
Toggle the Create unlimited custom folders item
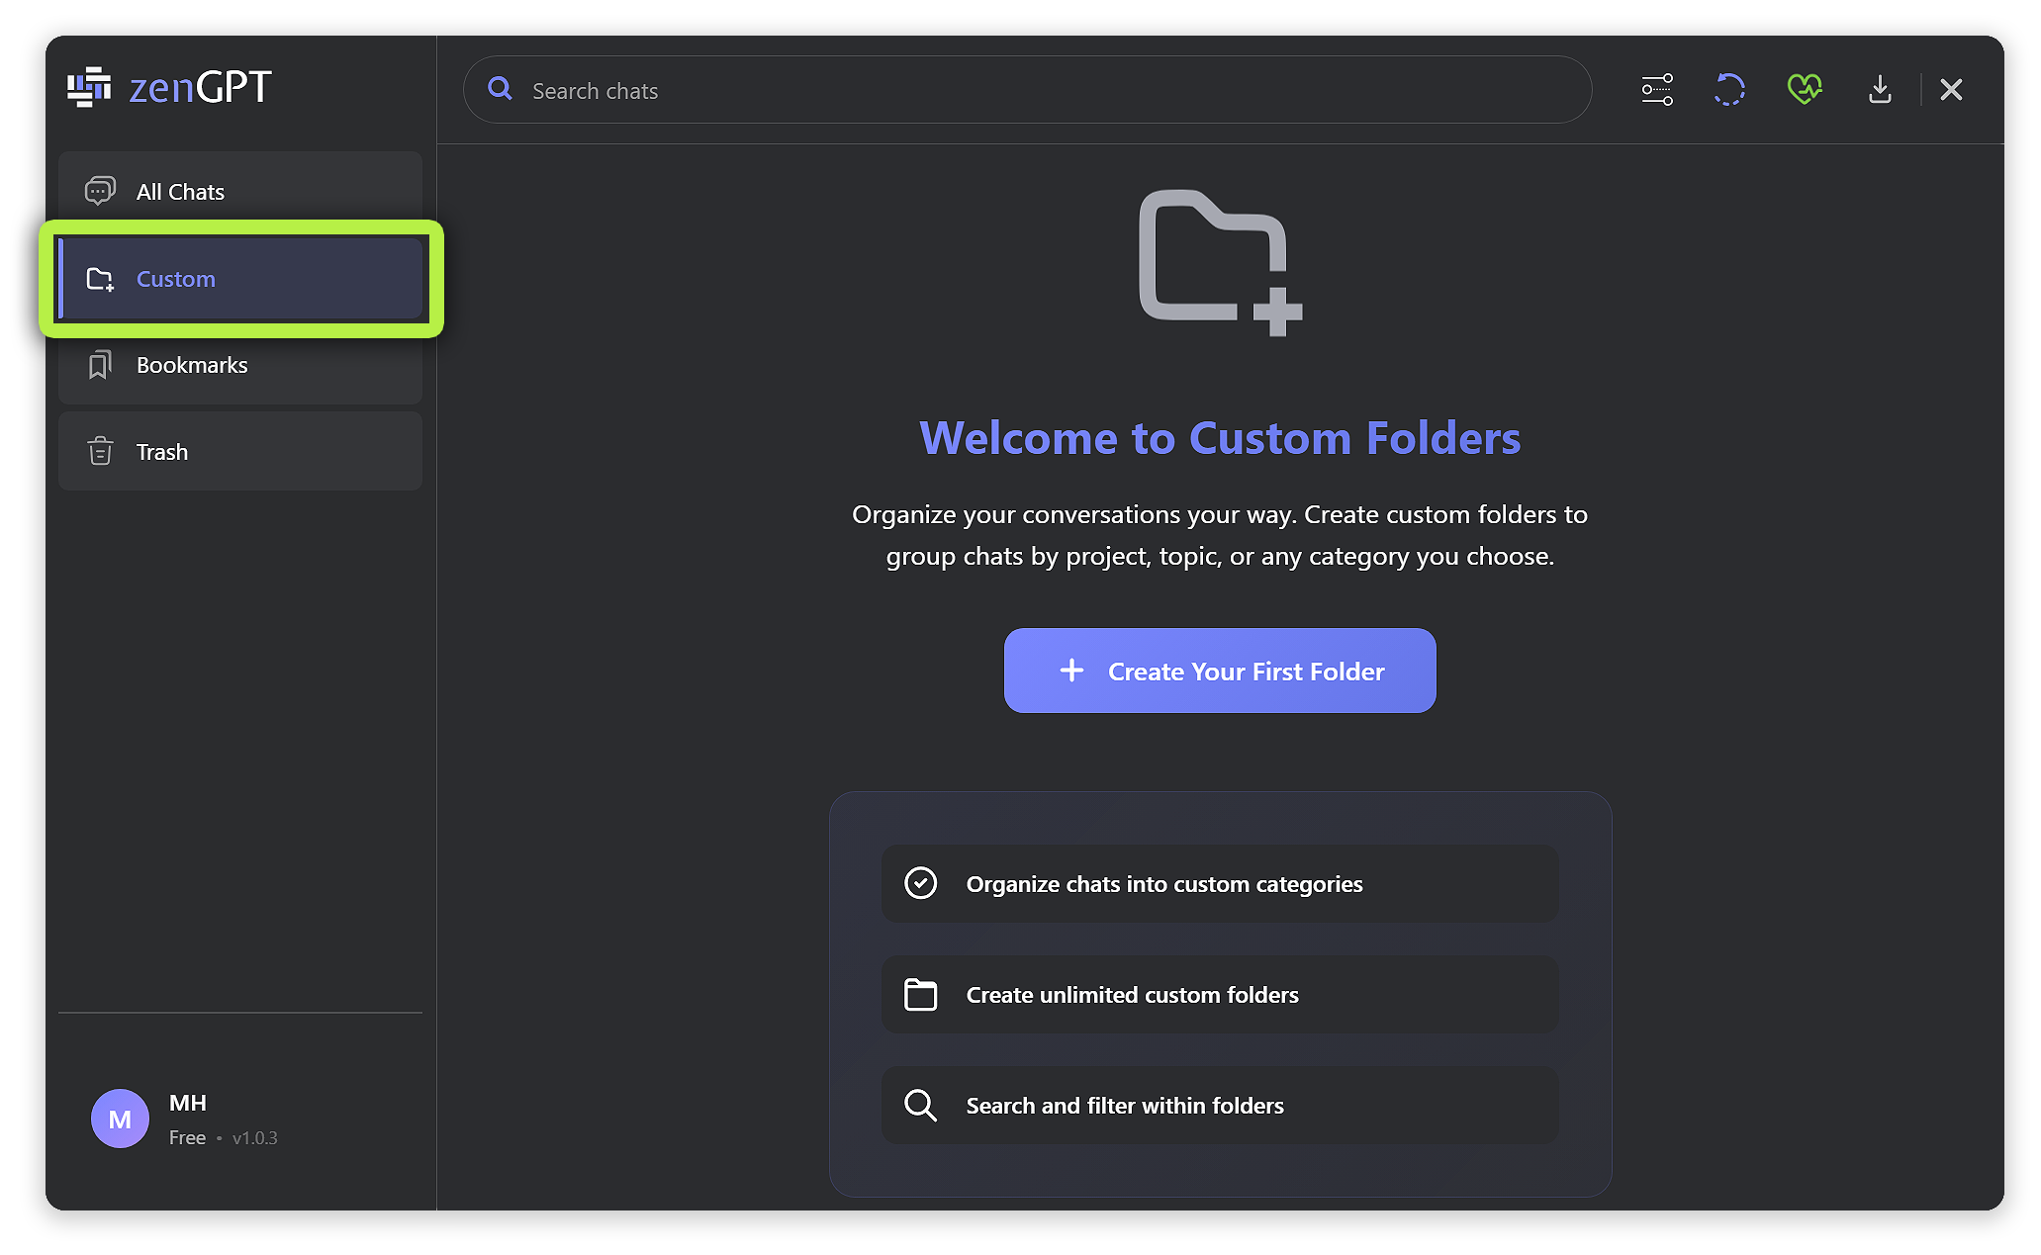(x=1219, y=994)
